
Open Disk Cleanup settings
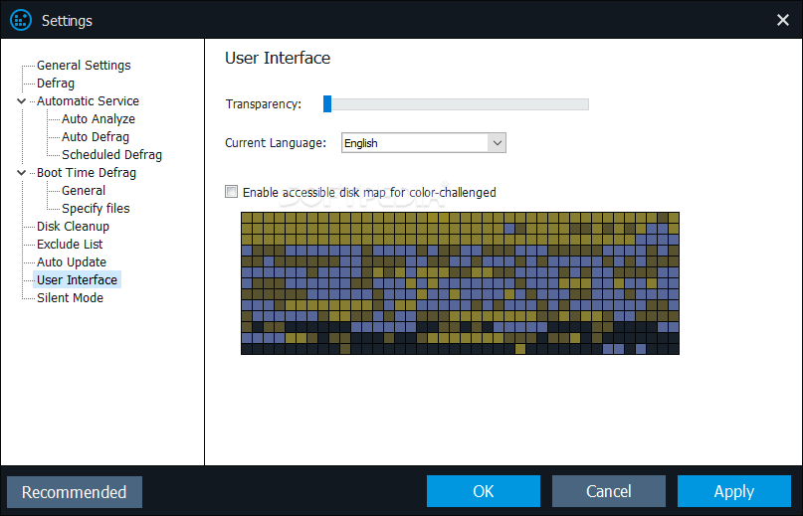point(73,227)
